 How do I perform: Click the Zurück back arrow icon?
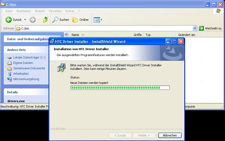point(9,20)
